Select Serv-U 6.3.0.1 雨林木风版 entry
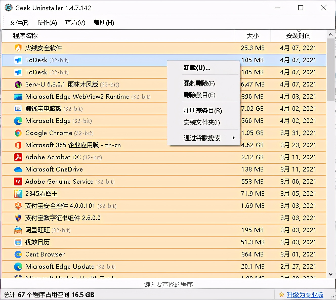This screenshot has height=300, width=336. pyautogui.click(x=72, y=84)
